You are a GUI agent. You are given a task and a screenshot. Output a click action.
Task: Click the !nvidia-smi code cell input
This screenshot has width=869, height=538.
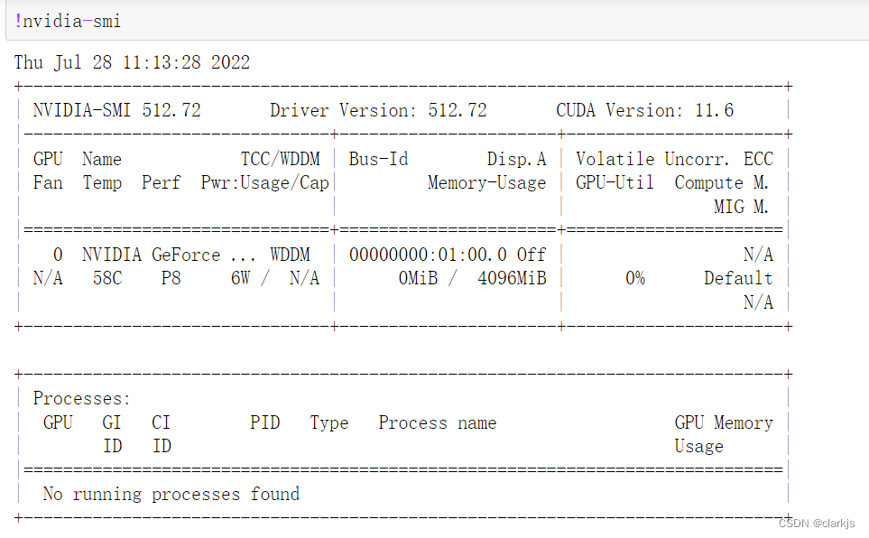pos(438,21)
